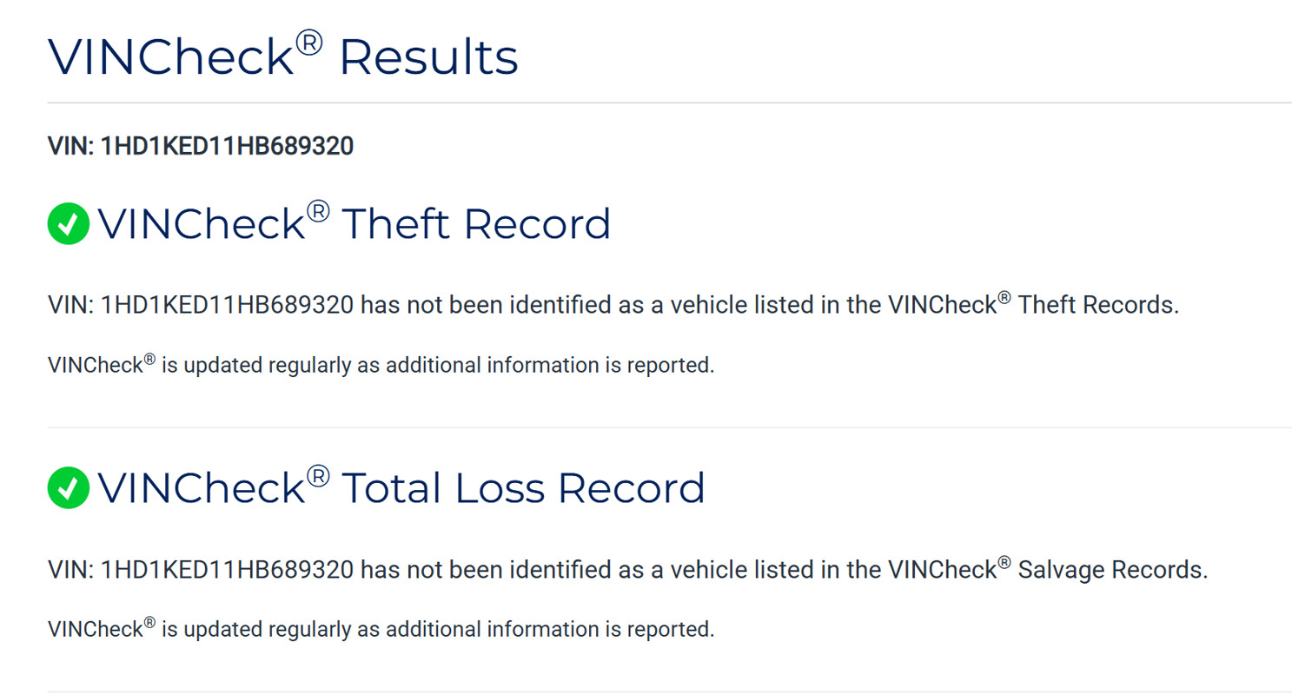Click the VIN number in the theft sentence
Viewport: 1292px width, 695px height.
(227, 306)
